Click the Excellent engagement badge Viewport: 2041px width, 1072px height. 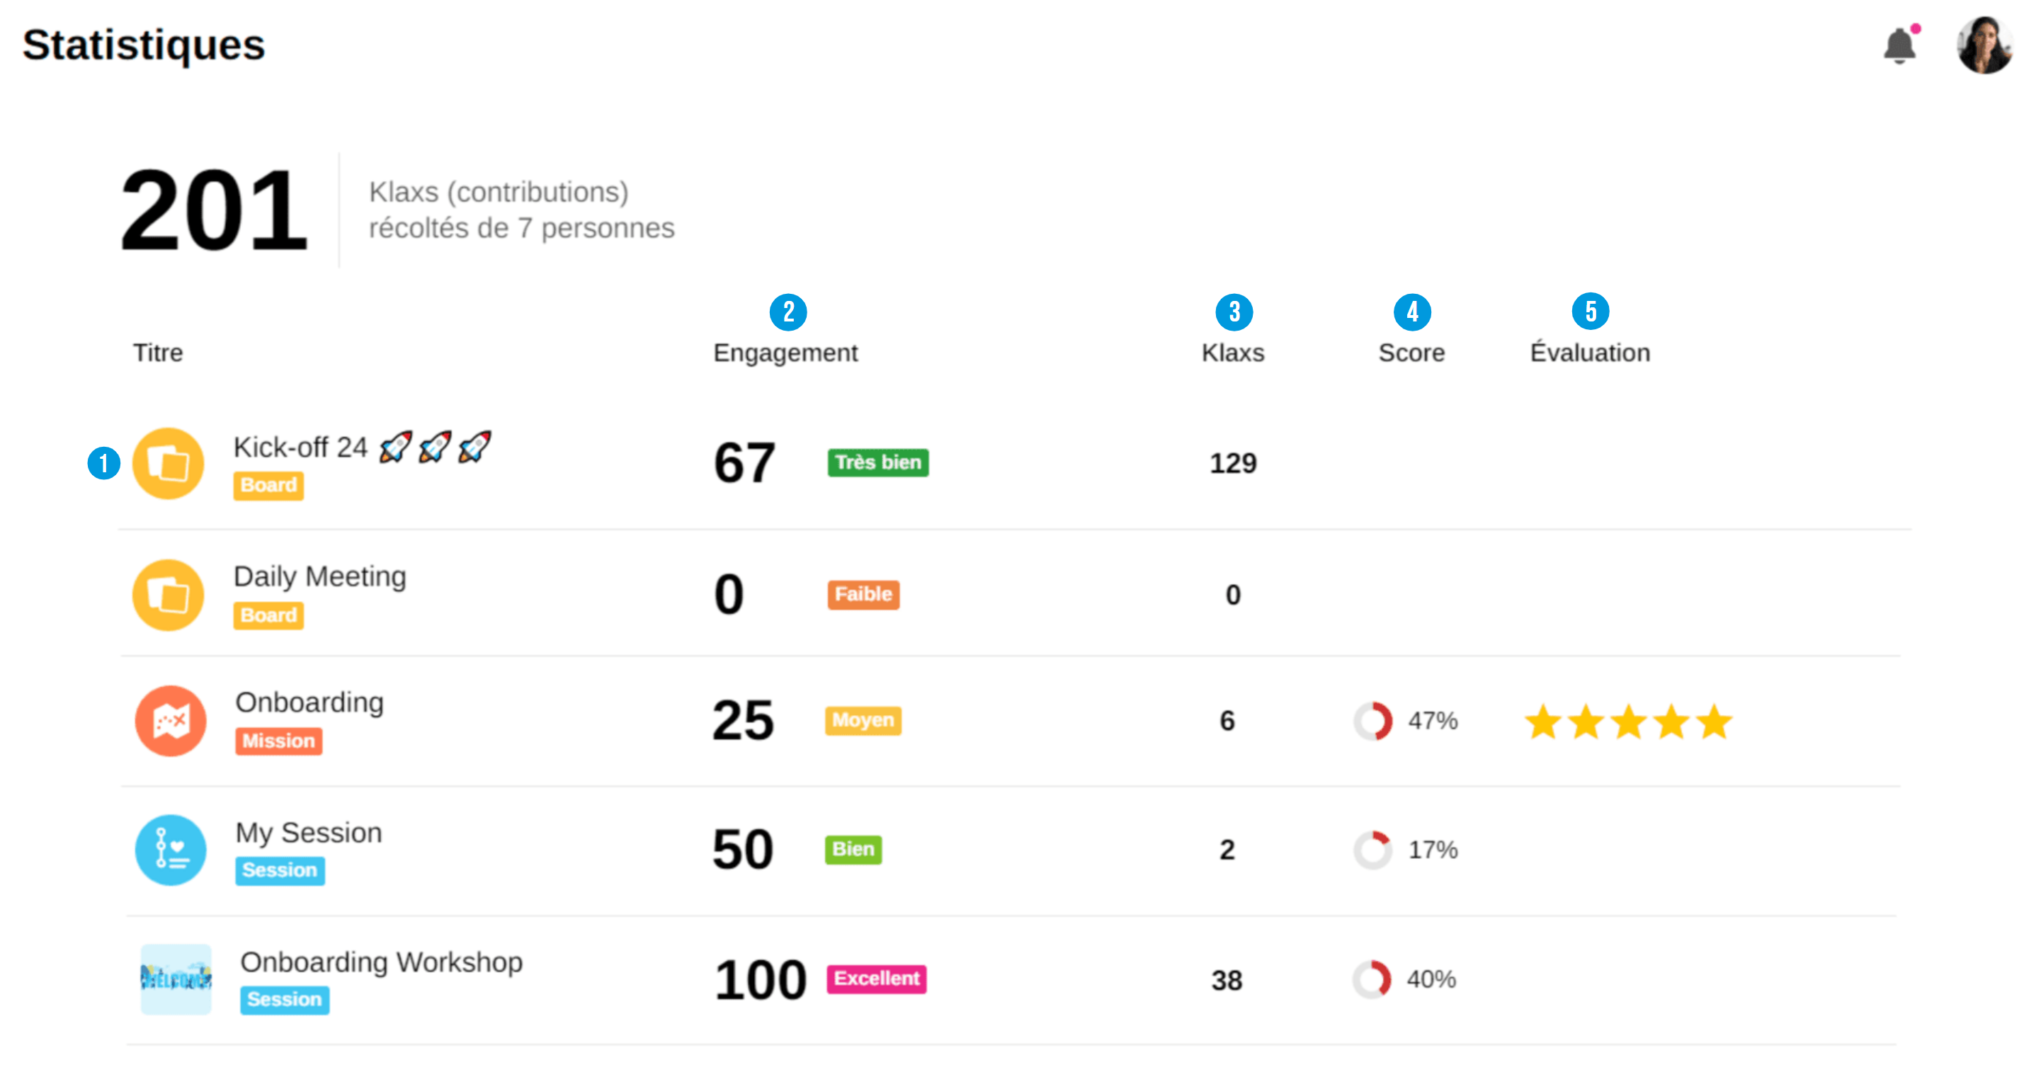pos(876,979)
